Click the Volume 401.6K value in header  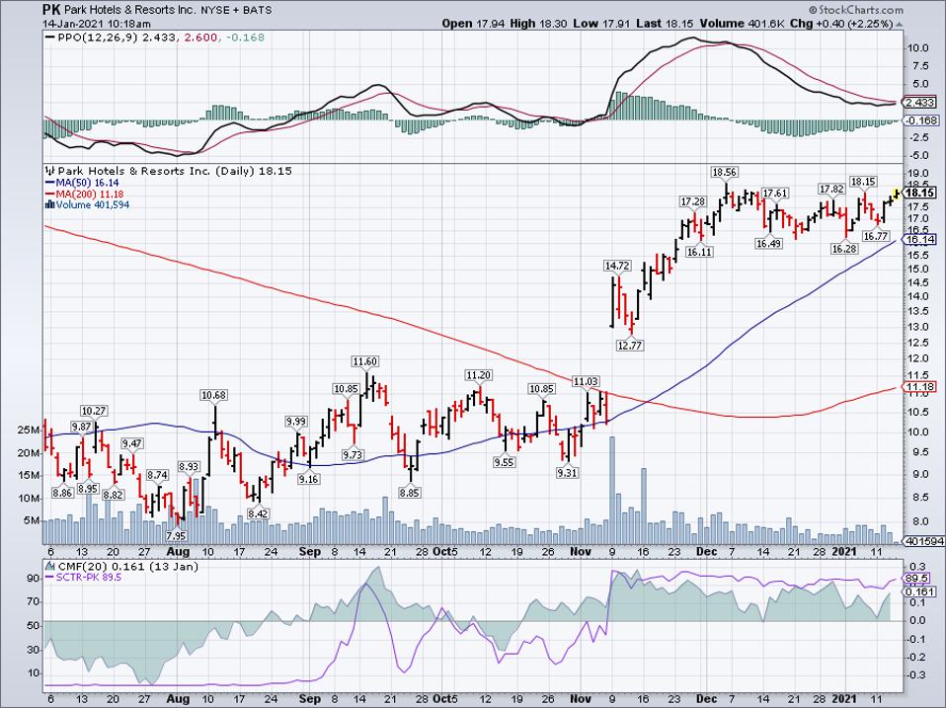(743, 24)
